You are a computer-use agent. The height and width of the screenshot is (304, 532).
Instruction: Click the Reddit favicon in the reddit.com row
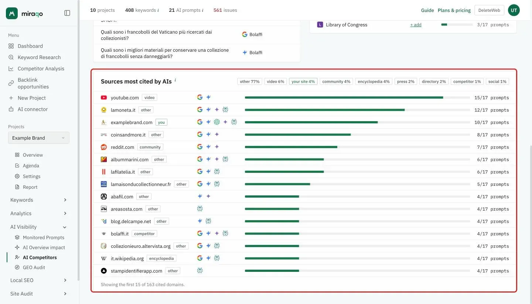point(104,147)
